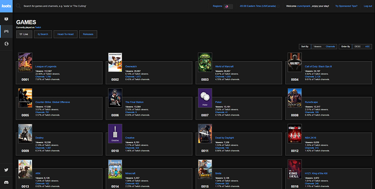Open the Regions flag dropdown
Viewport: 375px width, 189px height.
click(228, 6)
